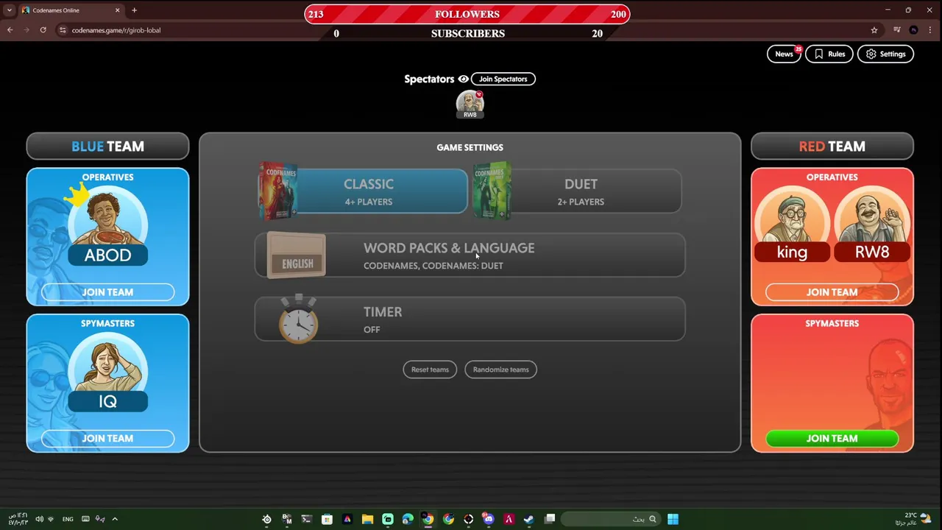Select the Duet game mode

[578, 191]
